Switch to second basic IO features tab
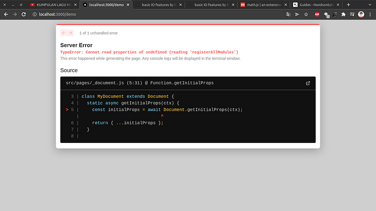The width and height of the screenshot is (376, 211). tap(211, 5)
